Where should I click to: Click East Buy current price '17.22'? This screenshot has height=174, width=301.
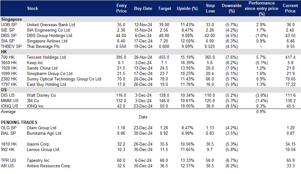pos(290,85)
